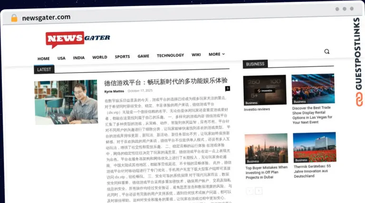
Task: Click author name Kyrie Mattos
Action: pos(114,91)
